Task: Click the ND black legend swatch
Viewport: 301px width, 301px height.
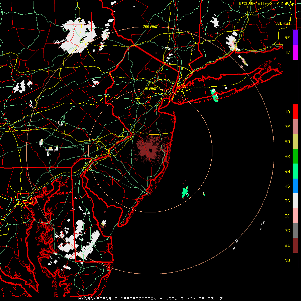Action: [x=295, y=260]
